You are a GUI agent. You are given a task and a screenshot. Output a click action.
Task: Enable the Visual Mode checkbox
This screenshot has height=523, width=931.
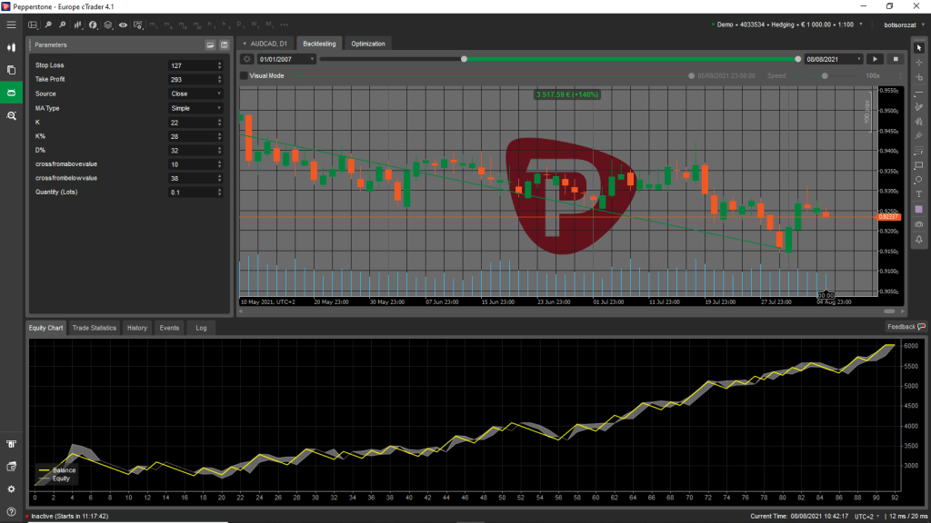point(244,76)
